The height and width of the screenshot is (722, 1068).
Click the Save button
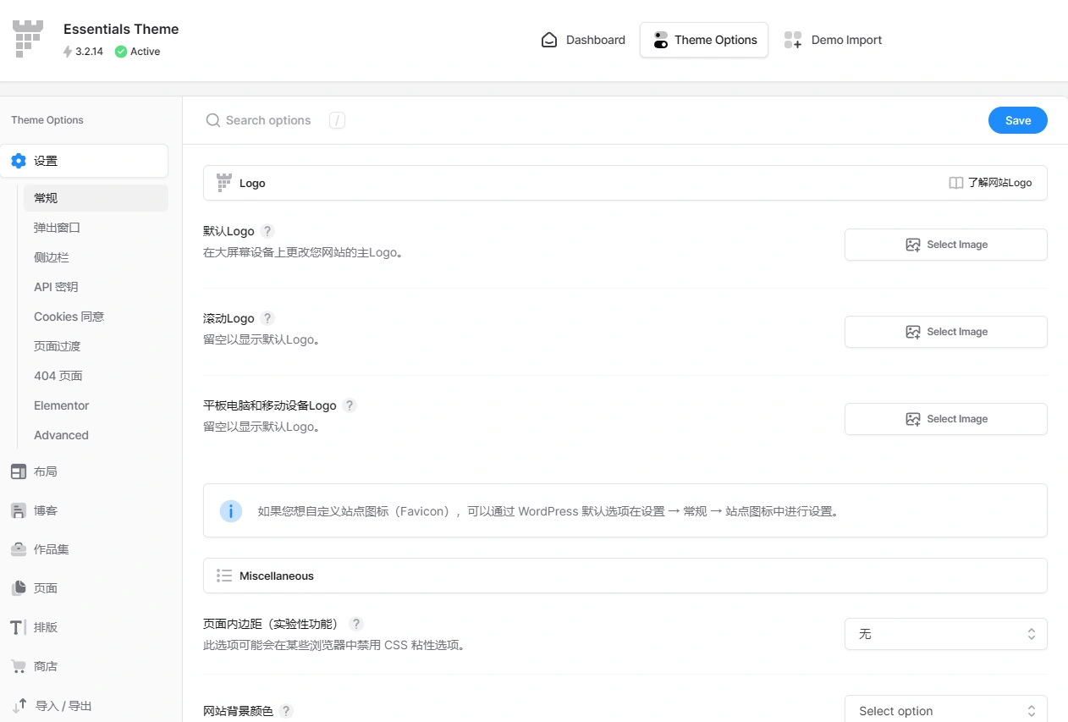[1017, 120]
